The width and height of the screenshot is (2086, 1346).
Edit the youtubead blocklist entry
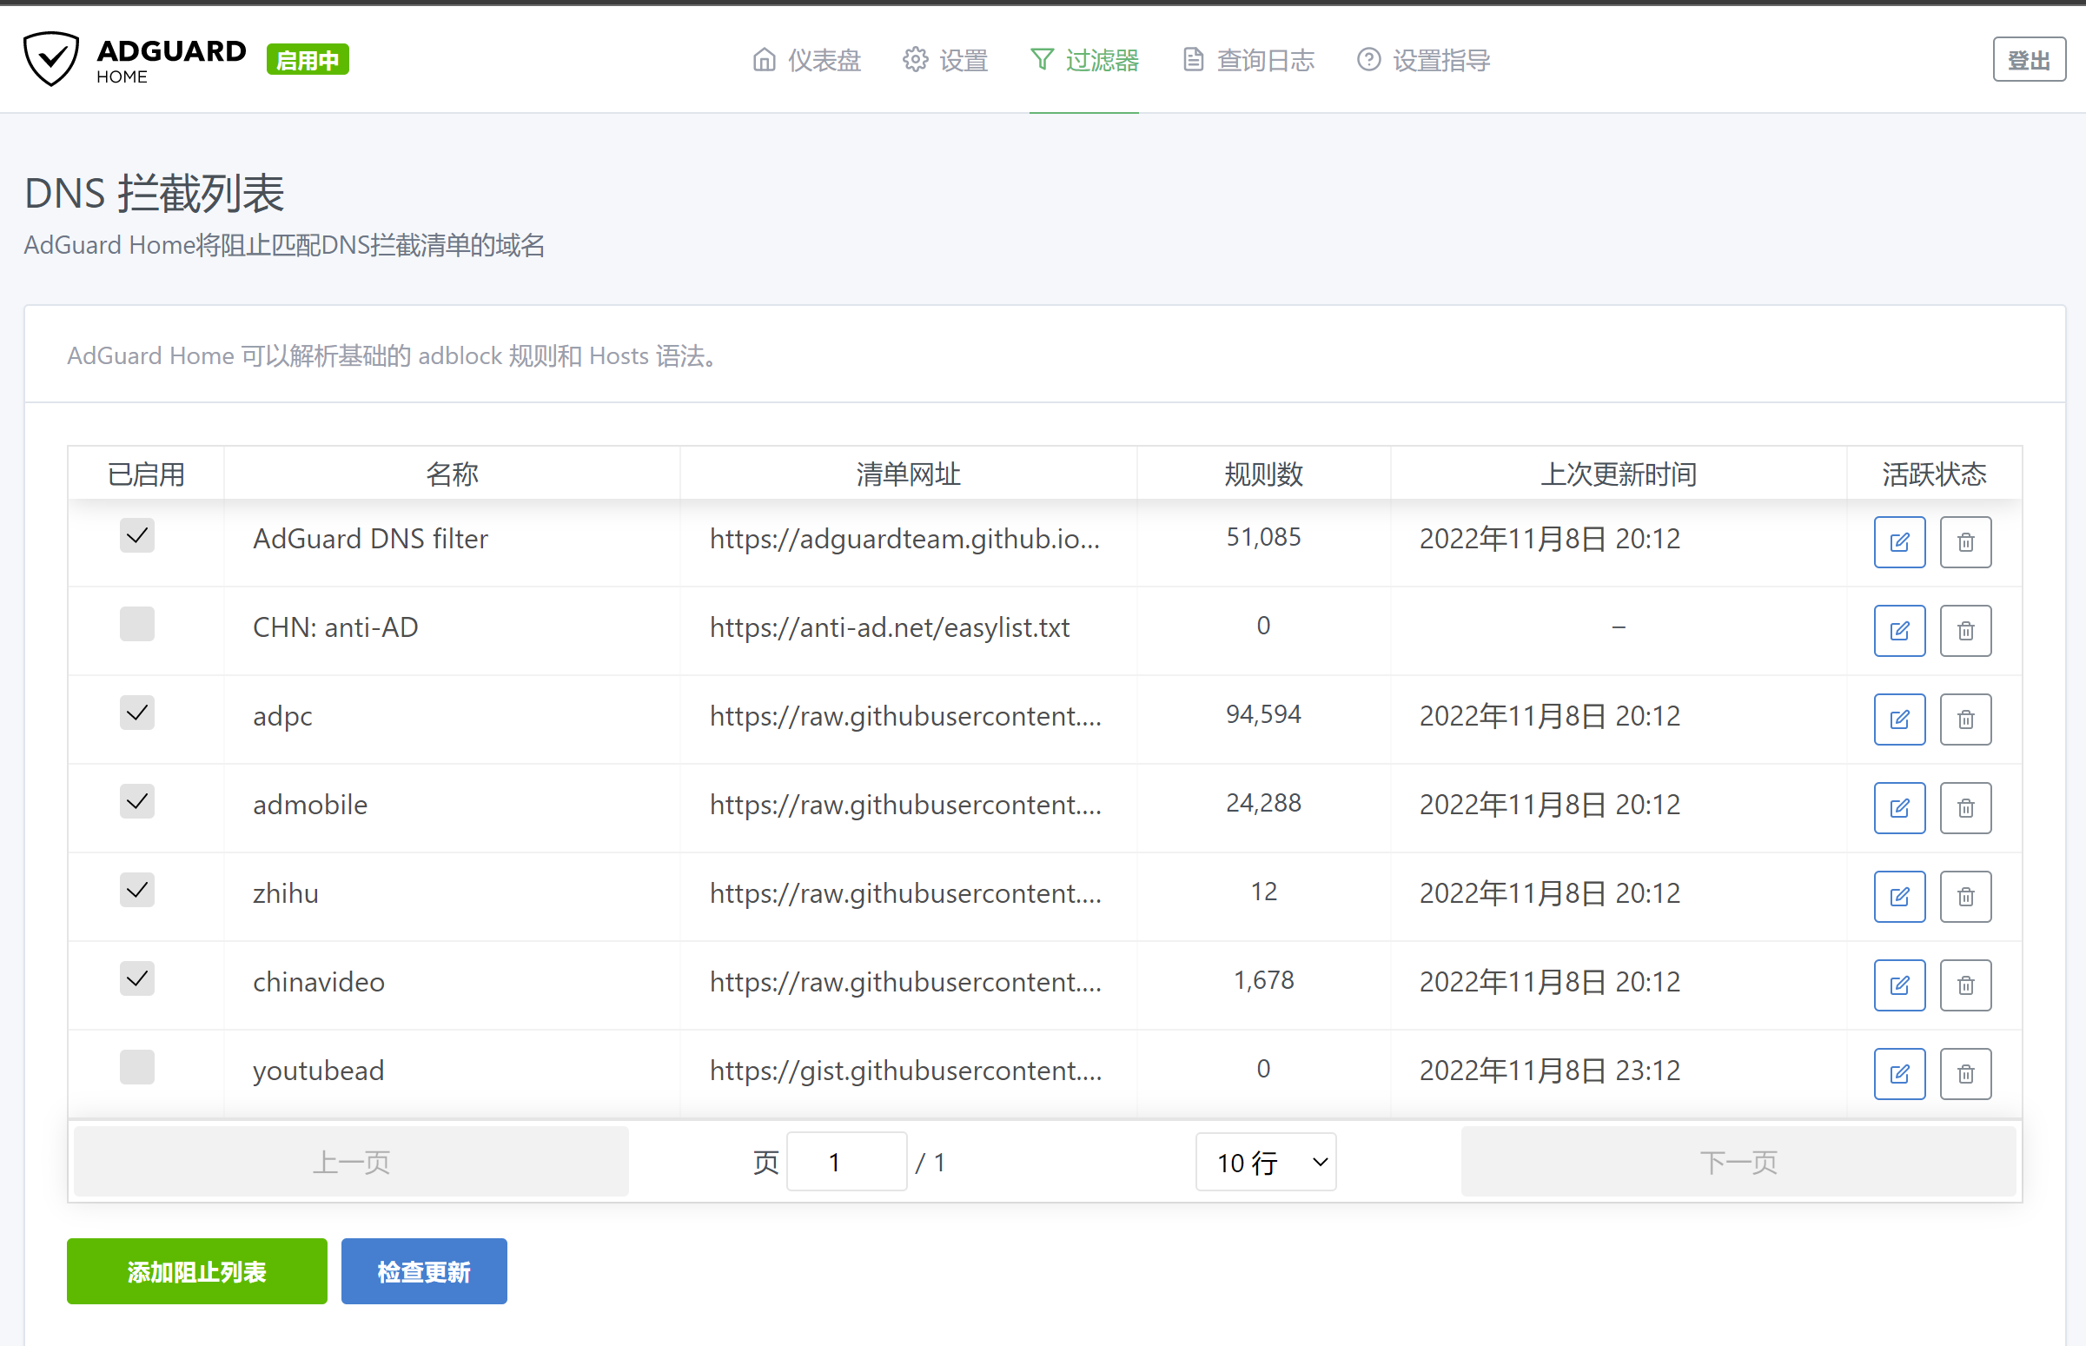(x=1899, y=1073)
